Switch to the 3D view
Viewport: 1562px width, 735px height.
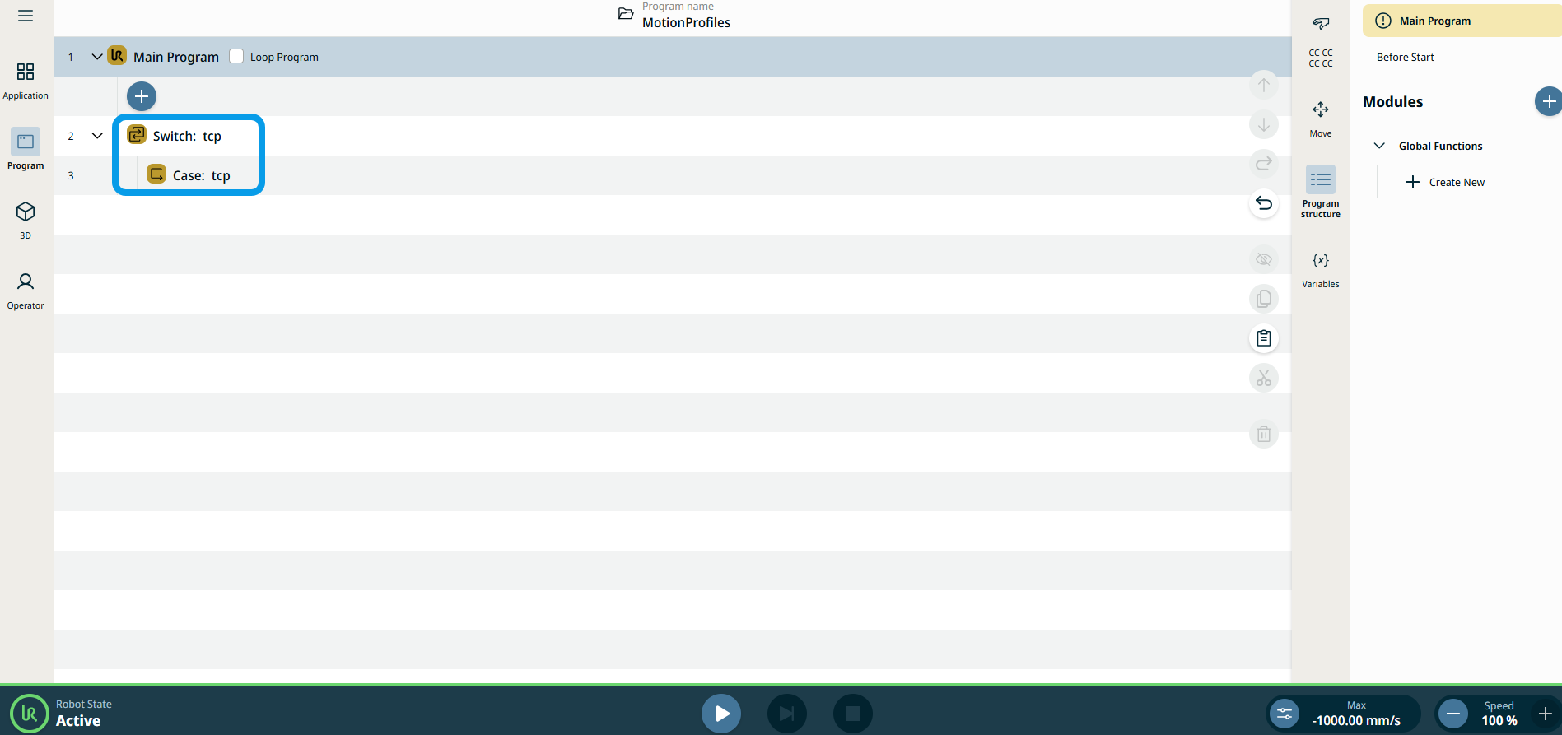tap(26, 220)
